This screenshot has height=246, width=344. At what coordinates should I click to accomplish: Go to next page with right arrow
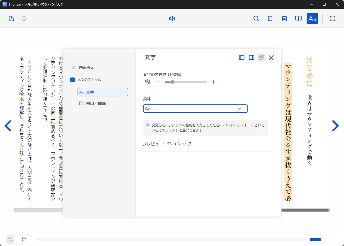[x=335, y=126]
